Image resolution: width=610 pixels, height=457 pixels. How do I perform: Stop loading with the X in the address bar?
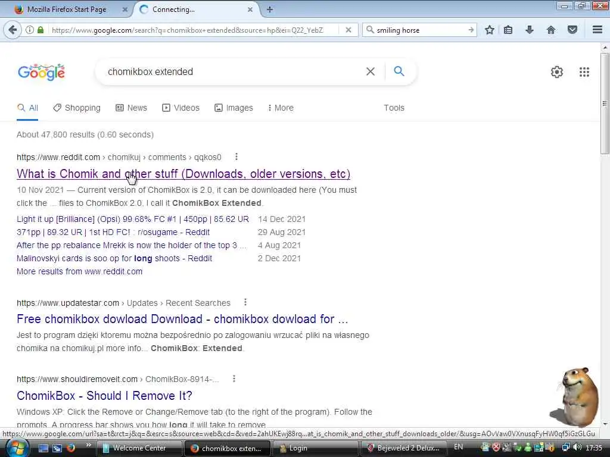pyautogui.click(x=348, y=30)
